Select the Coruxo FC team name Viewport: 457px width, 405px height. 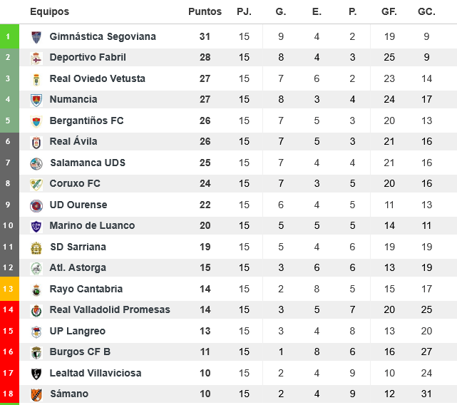(x=75, y=184)
